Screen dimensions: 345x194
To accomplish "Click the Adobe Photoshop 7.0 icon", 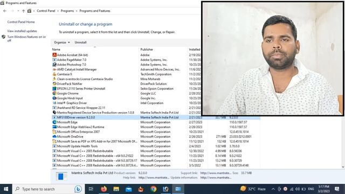I will (x=54, y=65).
